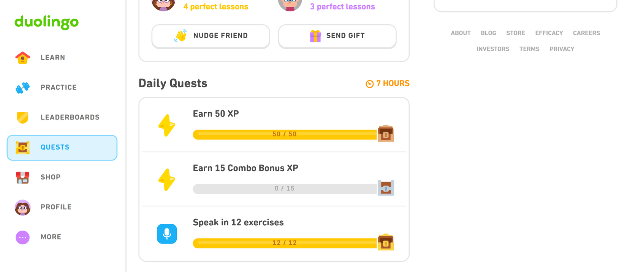The width and height of the screenshot is (627, 272).
Task: Click the Duolingo logo
Action: [46, 22]
